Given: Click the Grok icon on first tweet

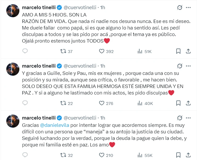Looking at the screenshot, I should tap(179, 8).
